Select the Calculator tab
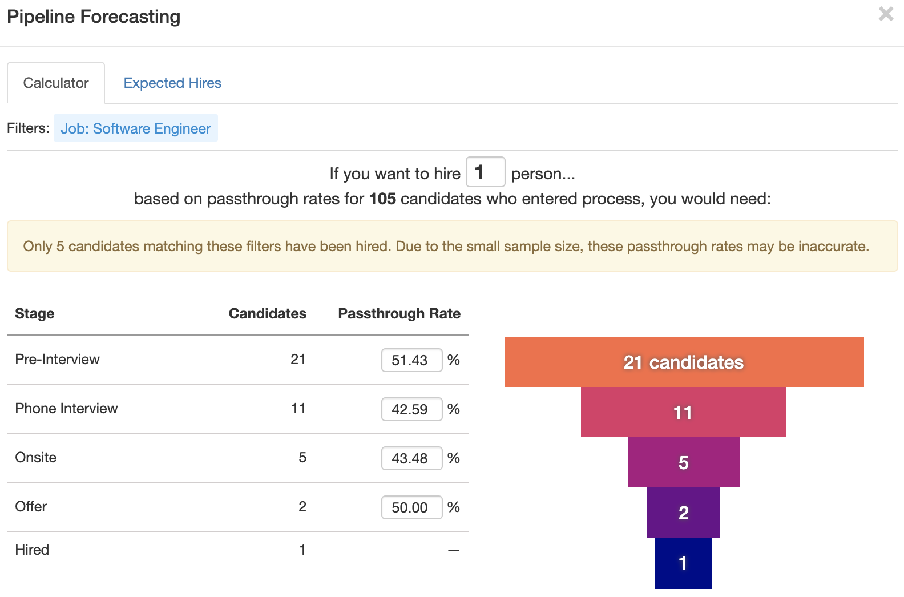The width and height of the screenshot is (904, 597). point(56,83)
